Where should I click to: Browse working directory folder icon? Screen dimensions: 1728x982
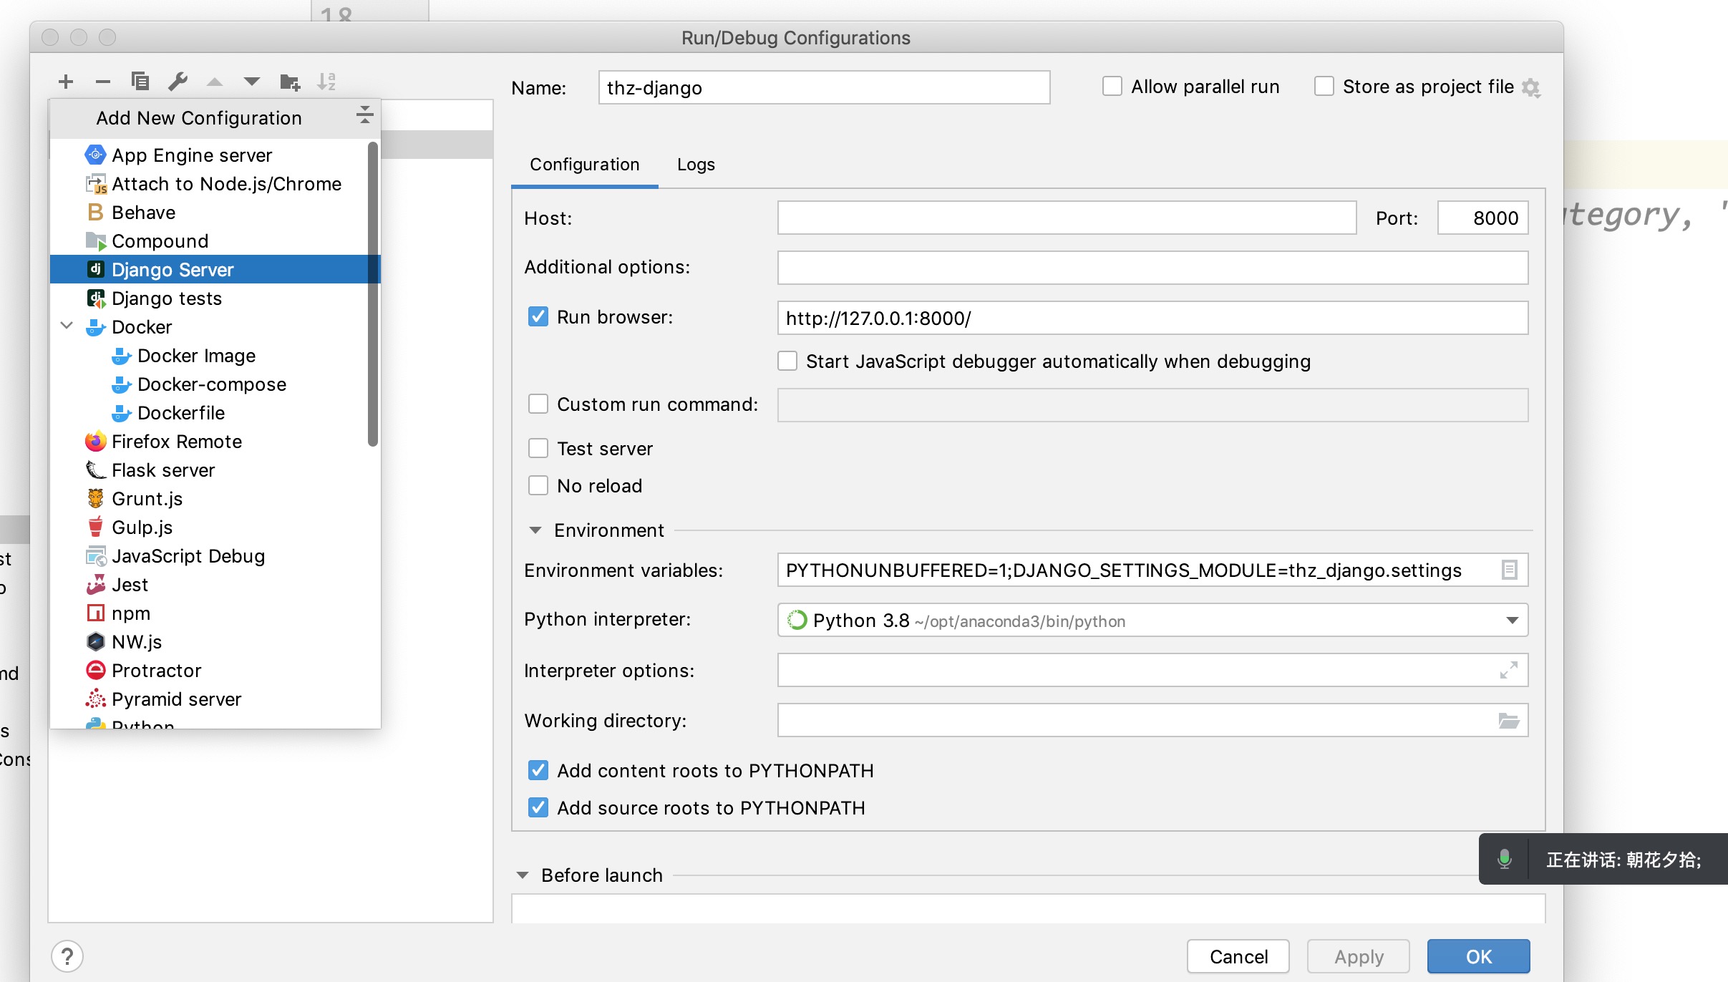pos(1509,721)
